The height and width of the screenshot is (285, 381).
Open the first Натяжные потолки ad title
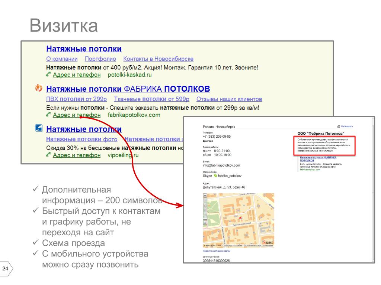(x=84, y=49)
